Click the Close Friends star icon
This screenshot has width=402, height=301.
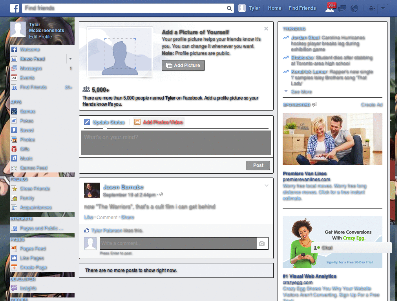pos(14,189)
